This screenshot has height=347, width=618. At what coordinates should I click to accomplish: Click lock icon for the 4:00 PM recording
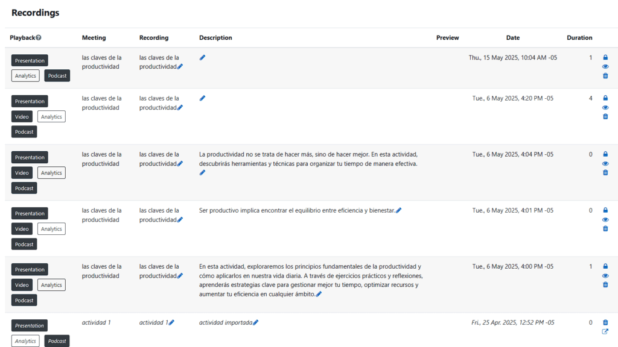[x=605, y=266]
